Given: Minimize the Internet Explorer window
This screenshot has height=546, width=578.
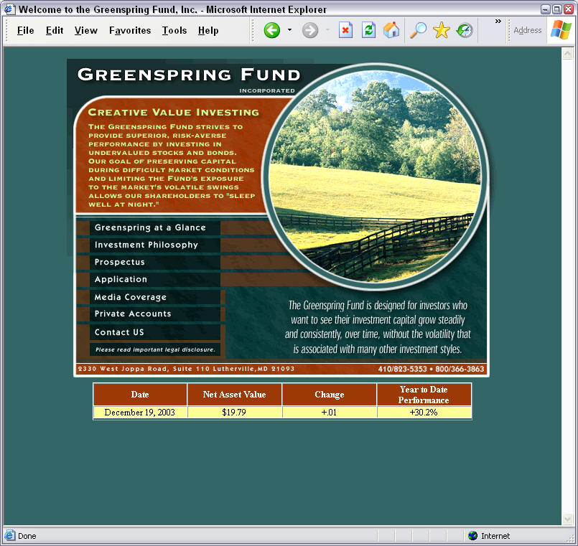Looking at the screenshot, I should click(546, 9).
